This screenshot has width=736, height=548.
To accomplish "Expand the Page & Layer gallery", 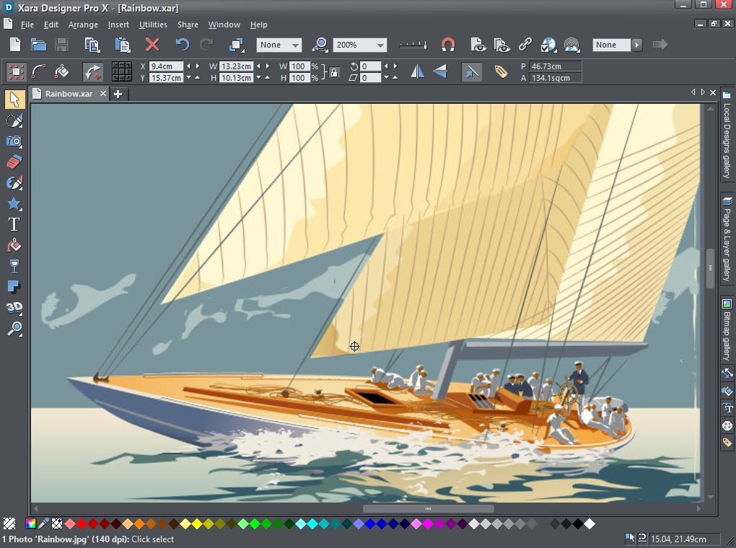I will tap(727, 239).
